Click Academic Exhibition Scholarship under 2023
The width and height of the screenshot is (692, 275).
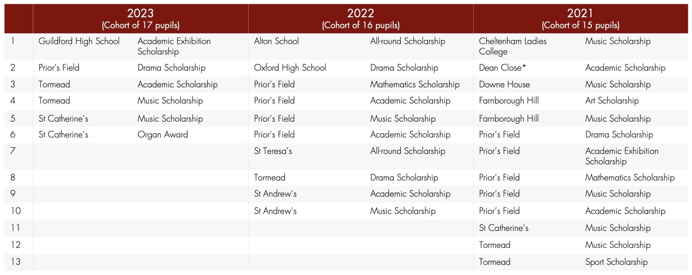(x=174, y=46)
